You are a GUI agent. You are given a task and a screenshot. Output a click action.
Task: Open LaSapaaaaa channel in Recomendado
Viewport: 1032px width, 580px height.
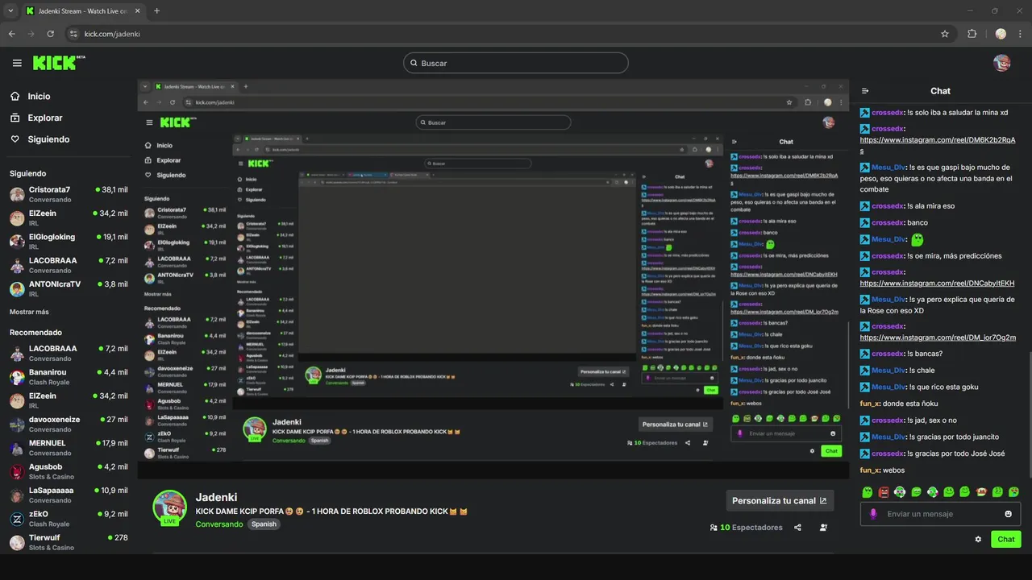click(69, 495)
